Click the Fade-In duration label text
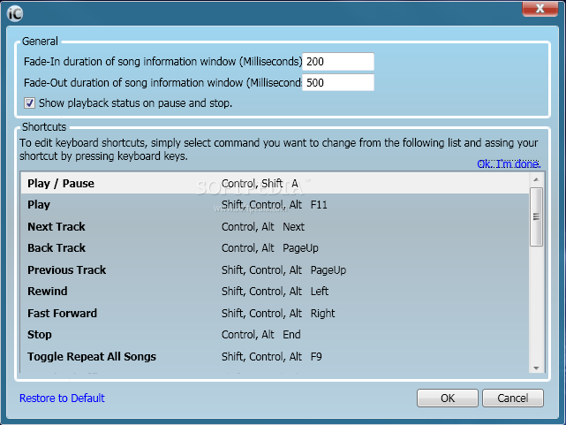 pos(162,62)
